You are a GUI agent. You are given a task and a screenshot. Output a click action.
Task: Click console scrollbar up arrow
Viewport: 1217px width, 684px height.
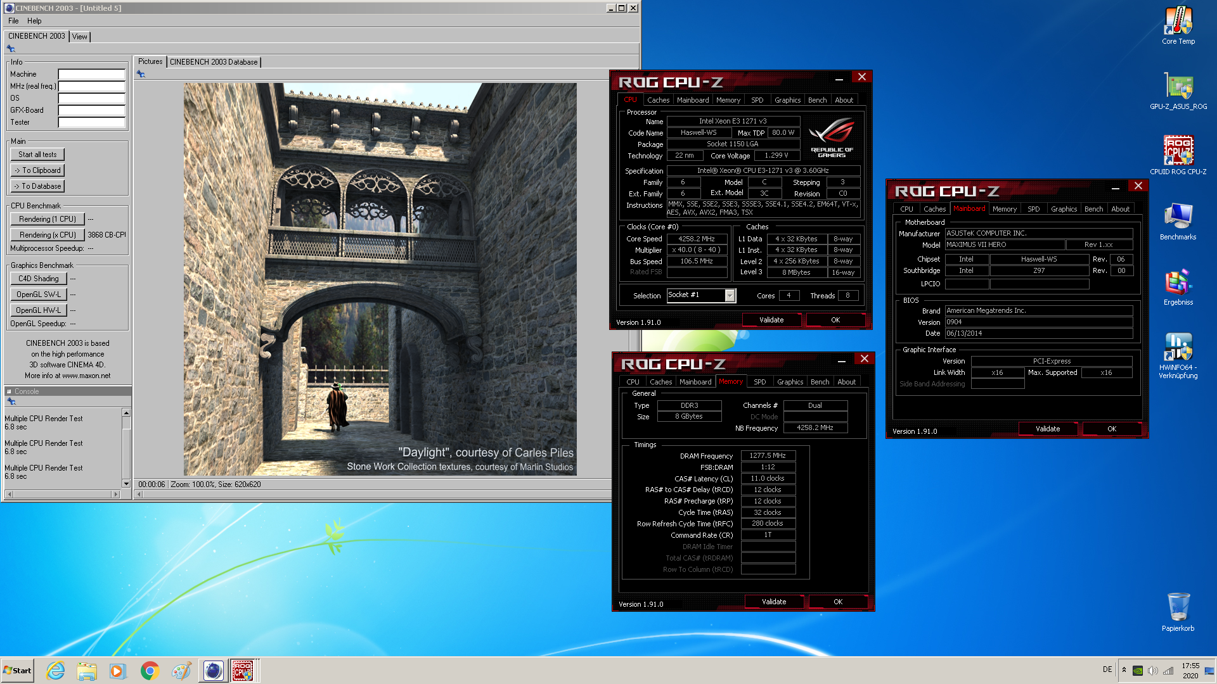coord(126,413)
